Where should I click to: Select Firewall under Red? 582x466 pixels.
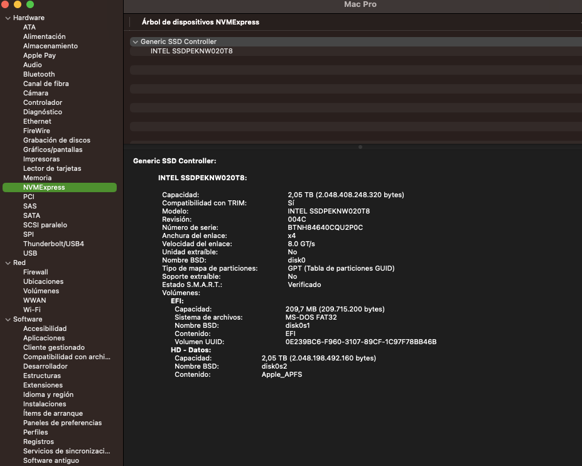click(x=35, y=272)
